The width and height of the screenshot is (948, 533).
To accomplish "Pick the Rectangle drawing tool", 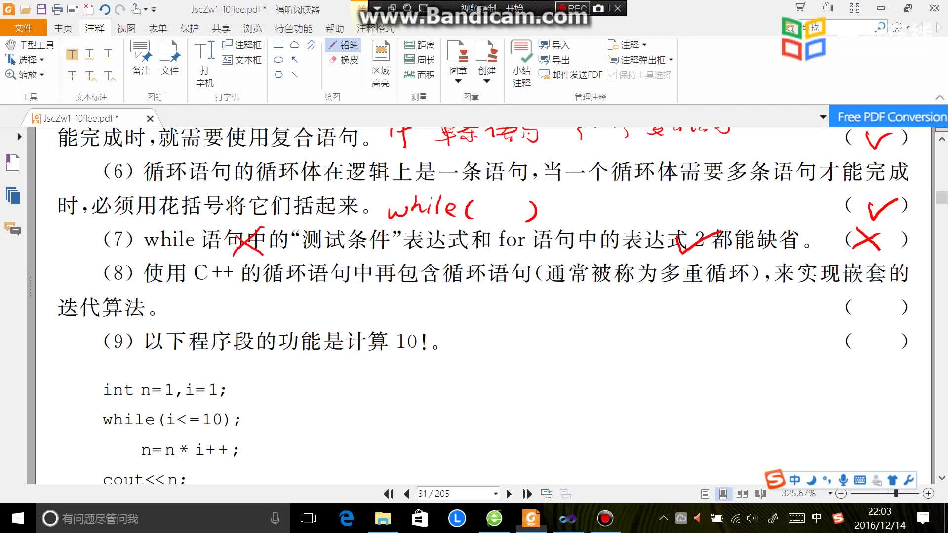I will pos(278,45).
